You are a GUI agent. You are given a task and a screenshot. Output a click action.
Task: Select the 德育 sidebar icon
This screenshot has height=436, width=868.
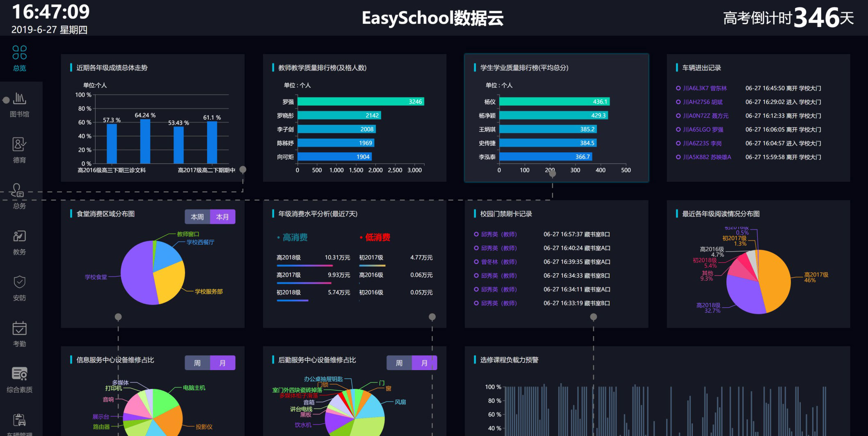18,149
